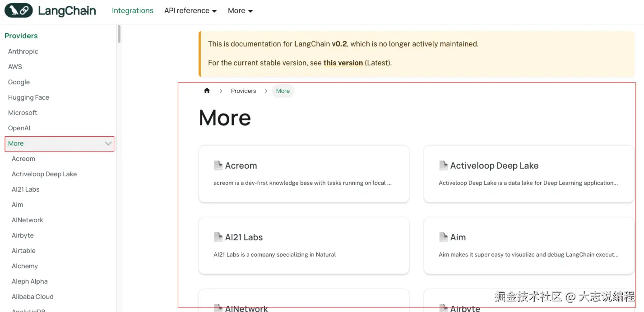Open Alibaba Cloud sidebar entry

(x=32, y=297)
